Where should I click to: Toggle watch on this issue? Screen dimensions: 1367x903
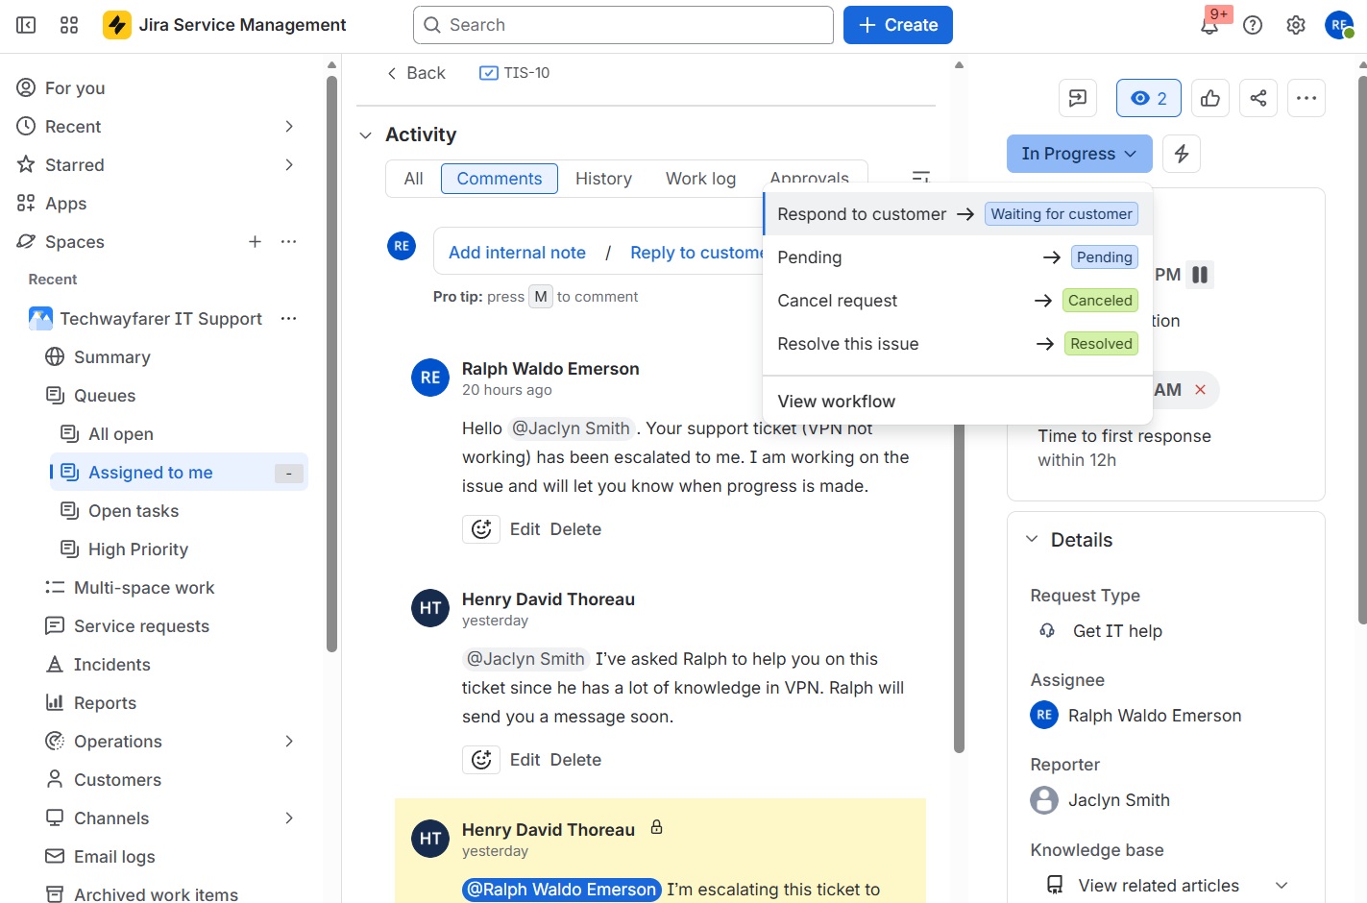coord(1149,98)
